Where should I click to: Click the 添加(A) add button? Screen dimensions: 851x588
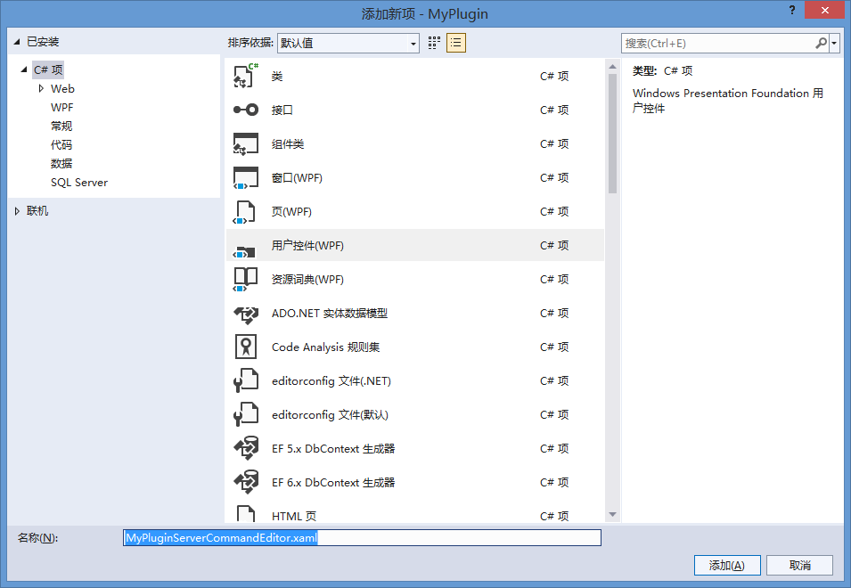pyautogui.click(x=727, y=565)
